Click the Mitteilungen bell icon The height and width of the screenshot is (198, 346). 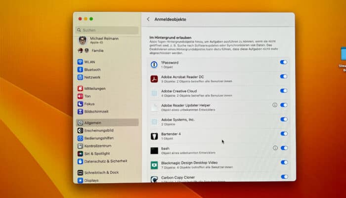(80, 89)
